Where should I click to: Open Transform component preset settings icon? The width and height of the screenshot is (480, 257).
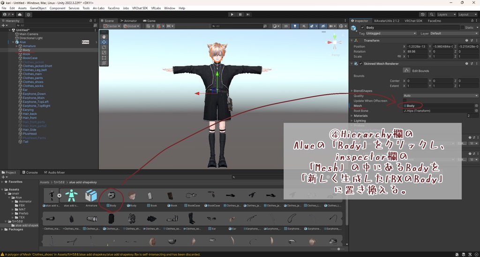[x=472, y=40]
